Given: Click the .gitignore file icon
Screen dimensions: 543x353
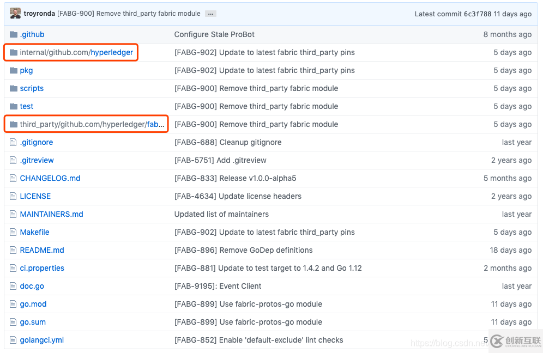Looking at the screenshot, I should (x=13, y=142).
